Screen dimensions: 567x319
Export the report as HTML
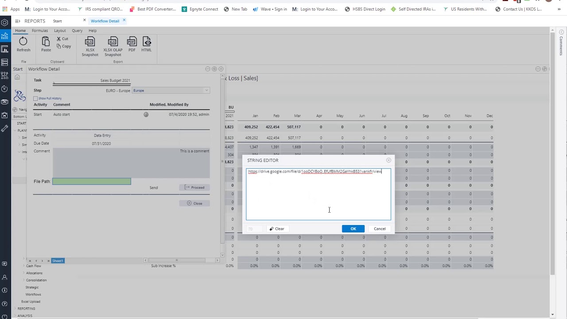pos(146,44)
